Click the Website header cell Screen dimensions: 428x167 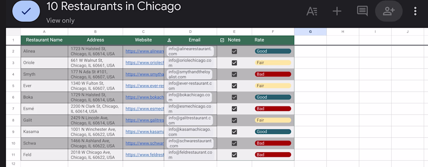click(143, 40)
